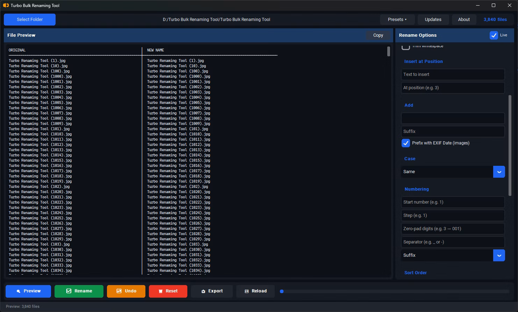Image resolution: width=518 pixels, height=312 pixels.
Task: Click the Rename Options panel title
Action: [418, 35]
